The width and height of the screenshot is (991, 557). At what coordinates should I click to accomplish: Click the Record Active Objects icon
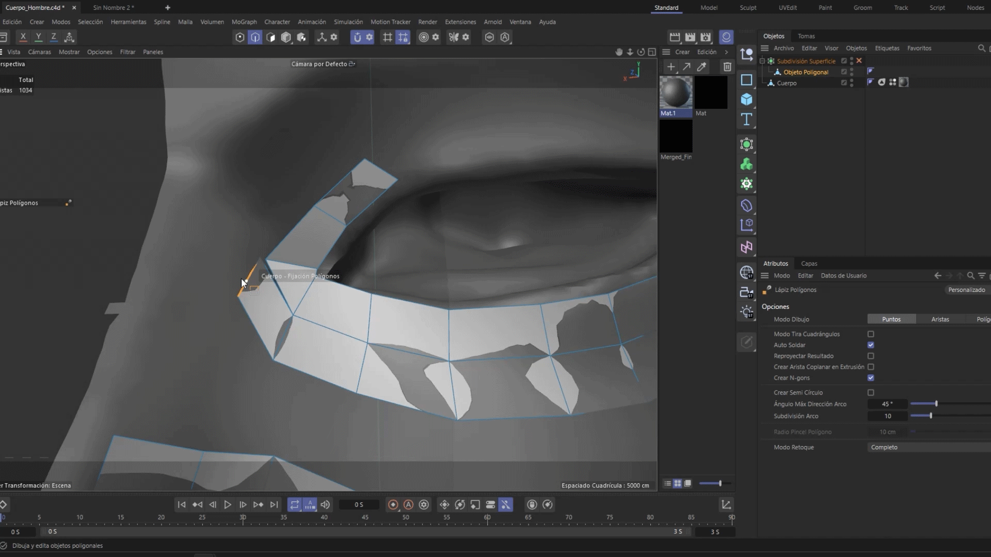(x=393, y=505)
